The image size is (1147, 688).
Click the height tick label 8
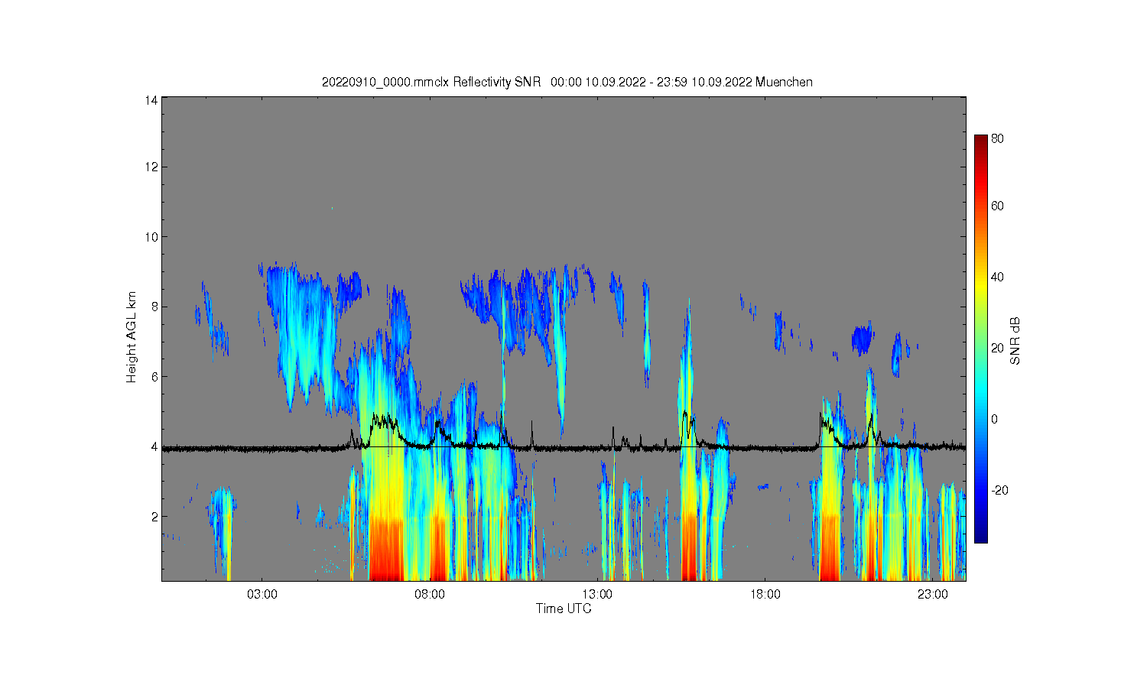pos(154,307)
